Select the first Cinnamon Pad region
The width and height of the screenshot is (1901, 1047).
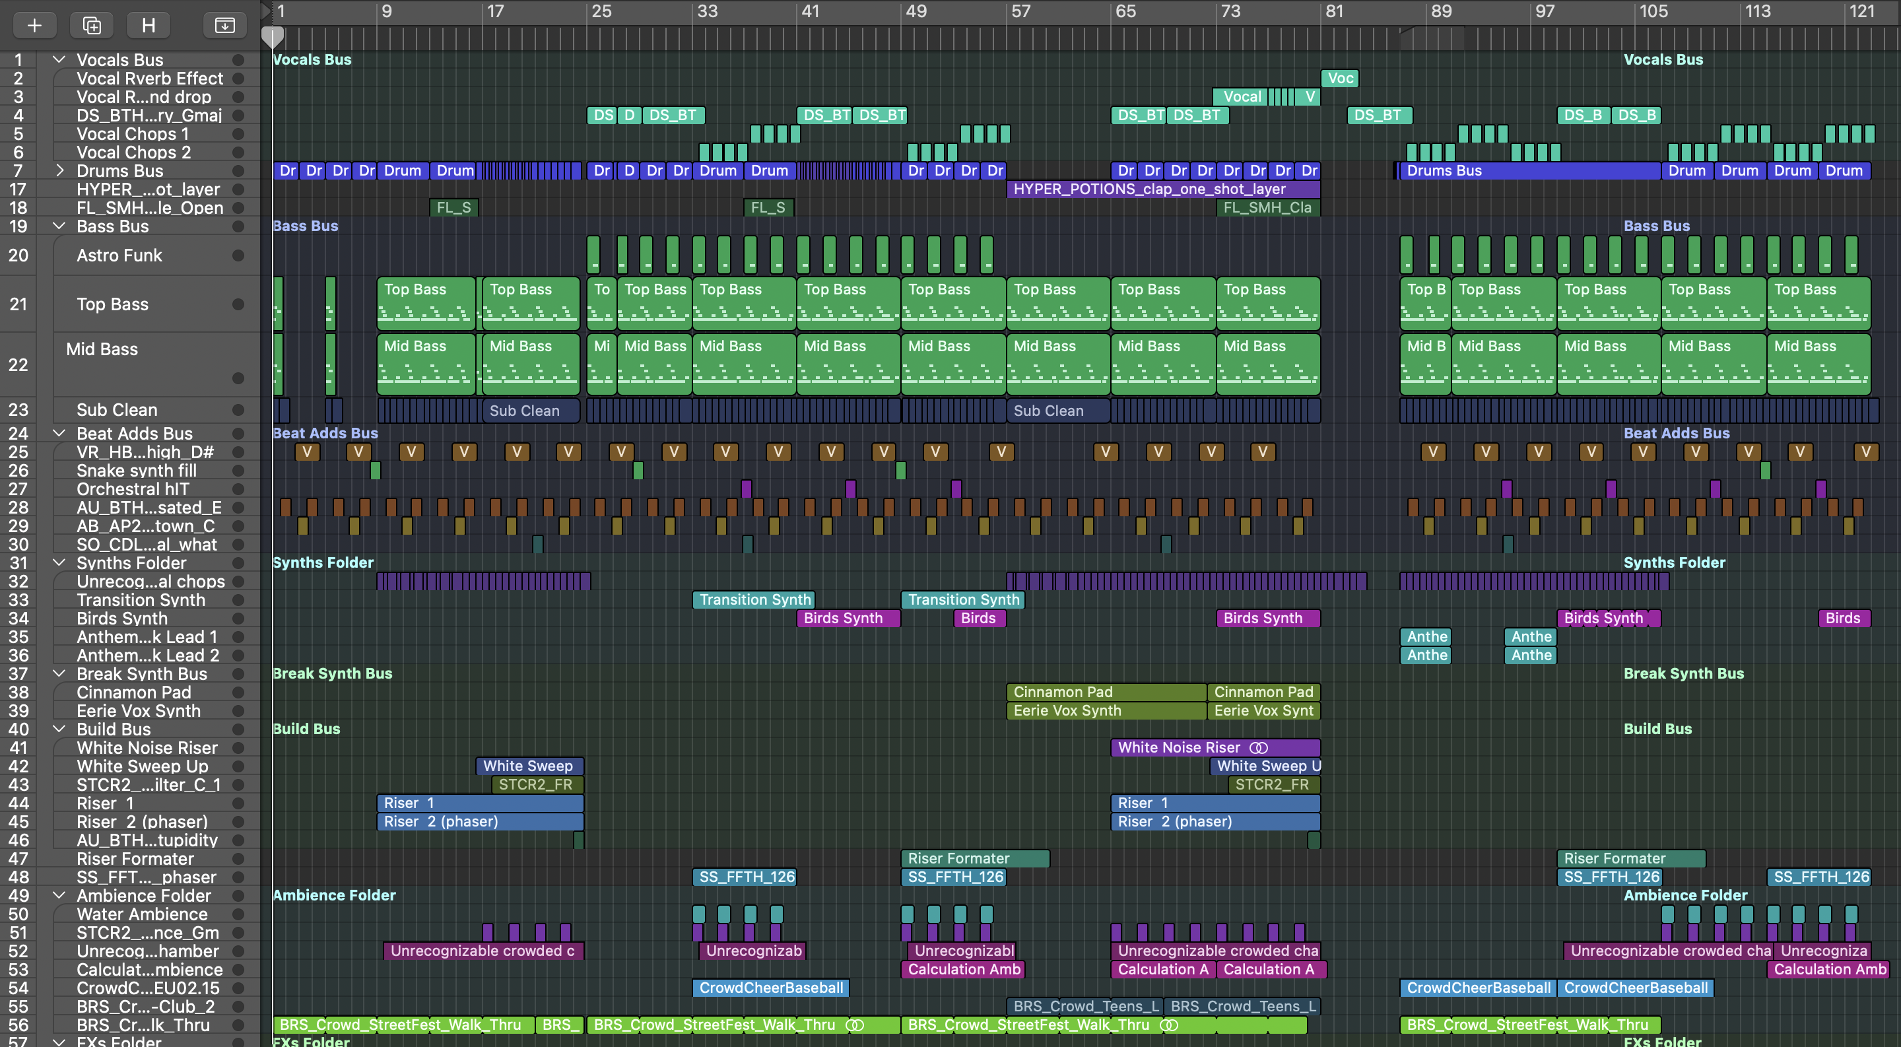[1106, 692]
